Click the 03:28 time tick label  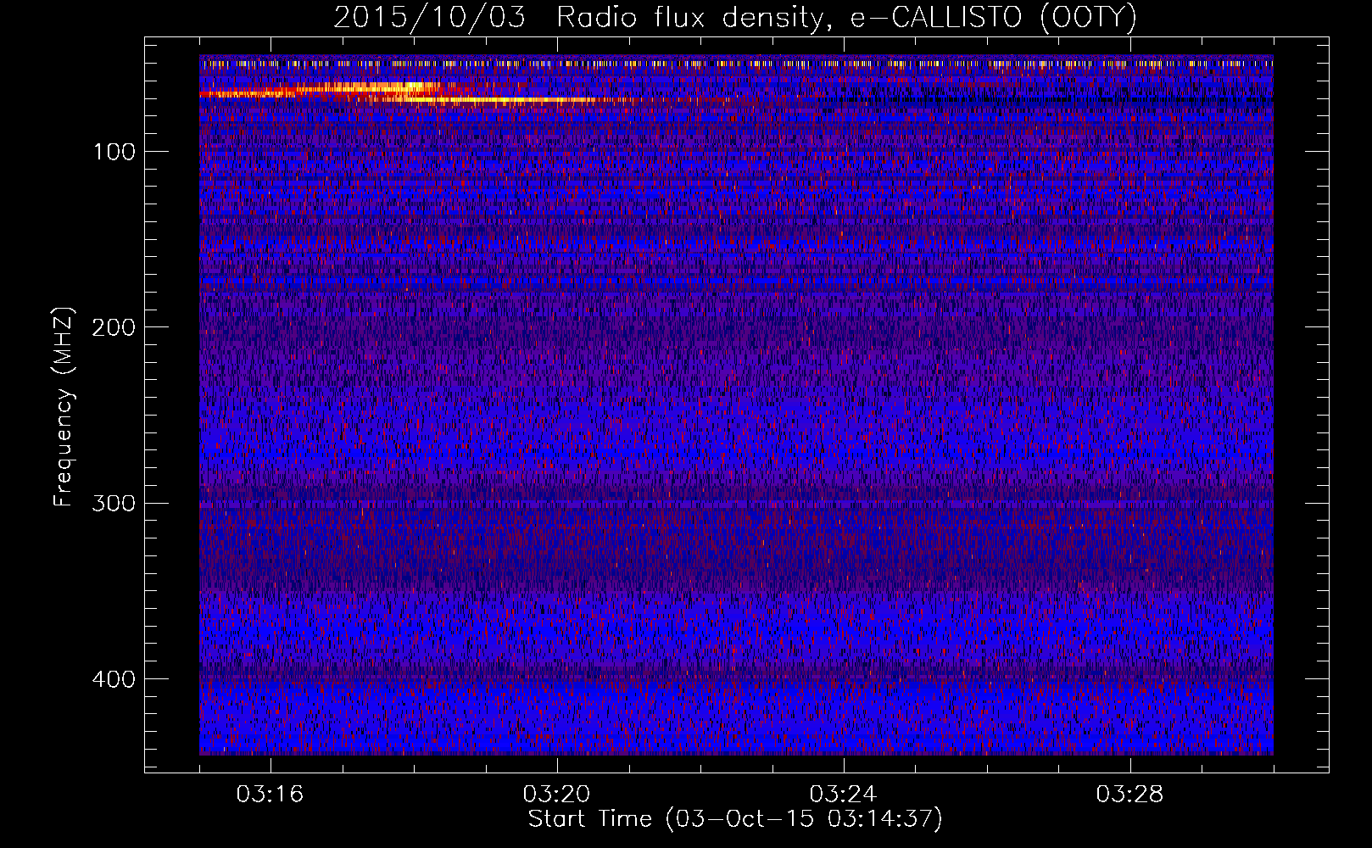coord(1129,795)
